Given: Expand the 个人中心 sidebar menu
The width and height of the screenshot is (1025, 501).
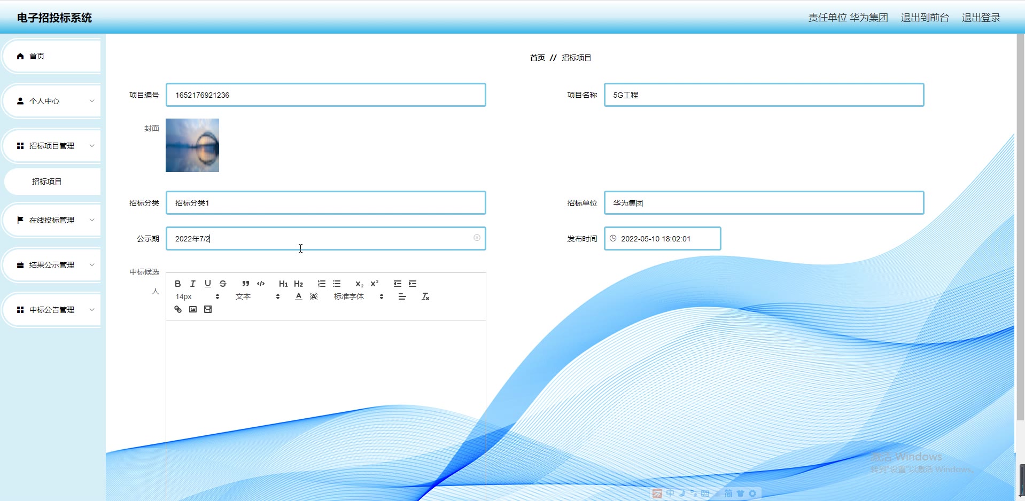Looking at the screenshot, I should pos(52,101).
